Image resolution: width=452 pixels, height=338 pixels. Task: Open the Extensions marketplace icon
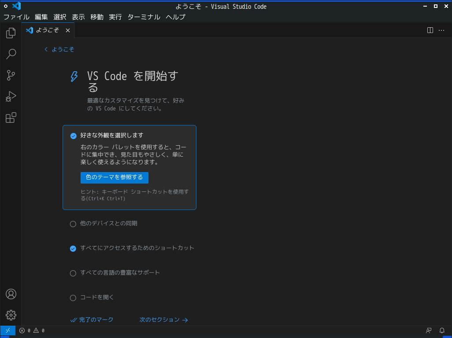[x=11, y=118]
